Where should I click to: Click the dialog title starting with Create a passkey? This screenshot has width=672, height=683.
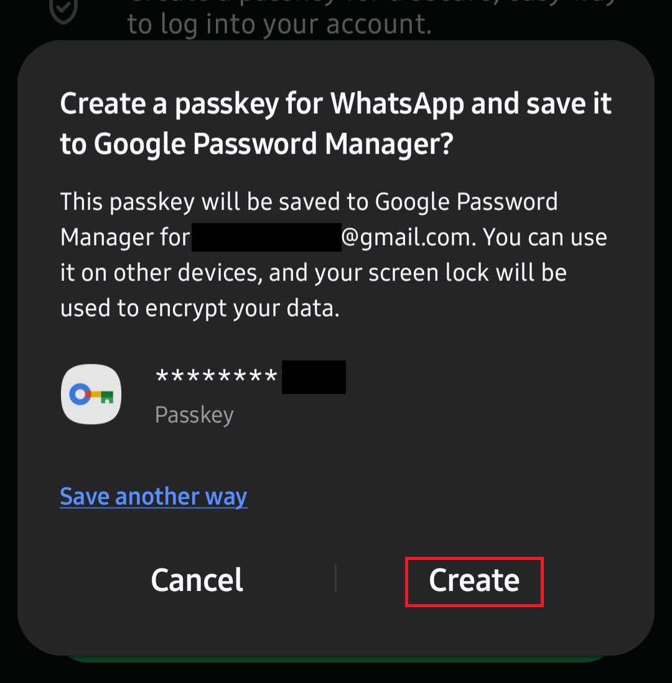coord(336,124)
